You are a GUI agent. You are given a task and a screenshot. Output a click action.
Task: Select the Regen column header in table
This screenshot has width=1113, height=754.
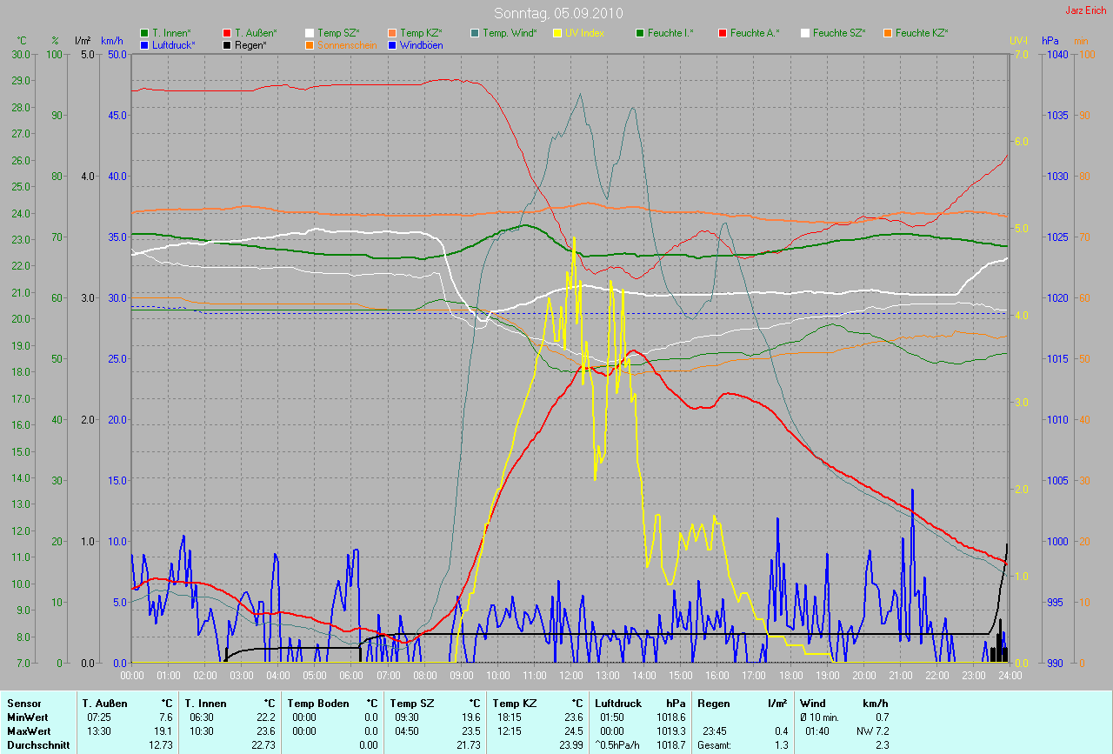[x=714, y=704]
